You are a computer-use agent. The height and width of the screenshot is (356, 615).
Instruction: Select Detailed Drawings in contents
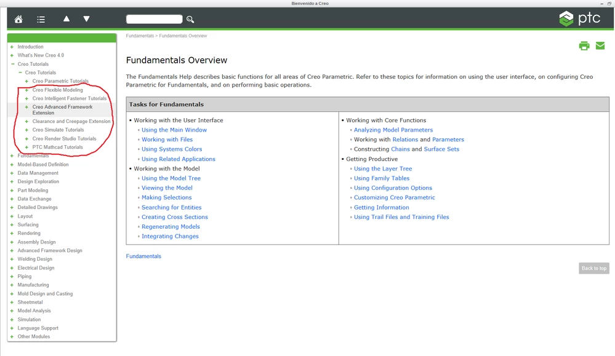[x=38, y=207]
